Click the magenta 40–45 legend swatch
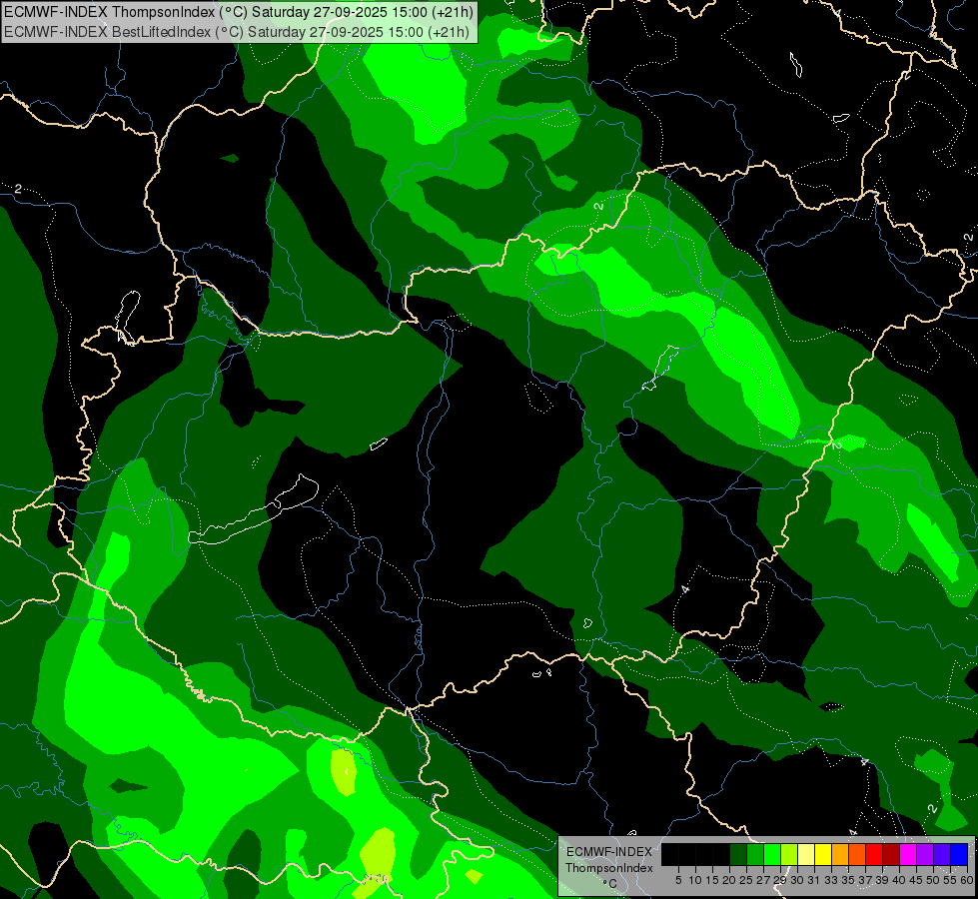Screen dimensions: 978x899 (908, 854)
